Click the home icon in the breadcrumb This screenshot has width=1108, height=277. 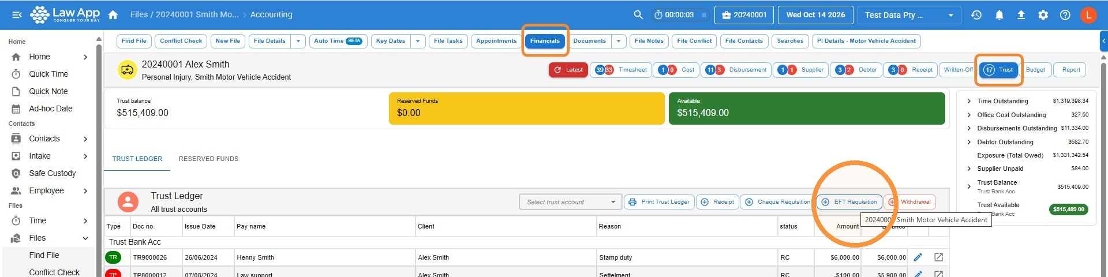(x=113, y=15)
